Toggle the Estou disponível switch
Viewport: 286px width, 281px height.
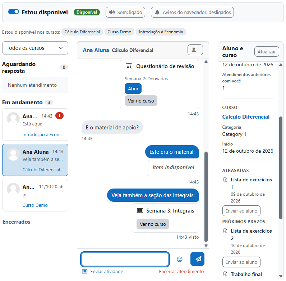[14, 12]
